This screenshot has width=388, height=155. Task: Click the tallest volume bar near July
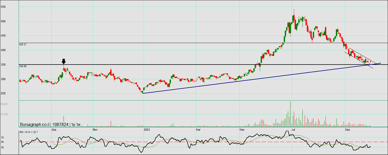290,114
